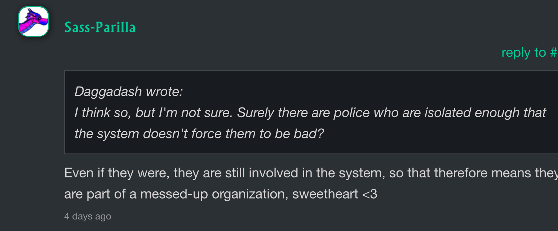Click the name "Daggadash" in the quote
558x231 pixels.
click(x=108, y=92)
